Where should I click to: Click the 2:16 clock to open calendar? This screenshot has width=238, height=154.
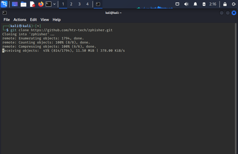click(213, 4)
